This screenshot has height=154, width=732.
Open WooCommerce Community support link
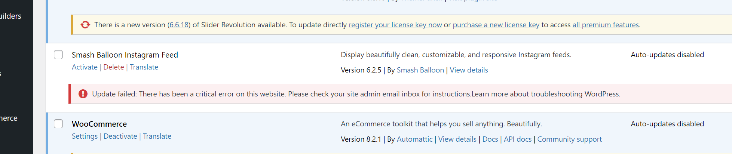pos(569,139)
